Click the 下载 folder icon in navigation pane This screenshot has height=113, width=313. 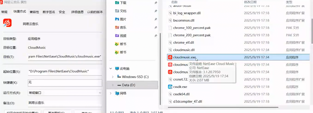[117, 3]
